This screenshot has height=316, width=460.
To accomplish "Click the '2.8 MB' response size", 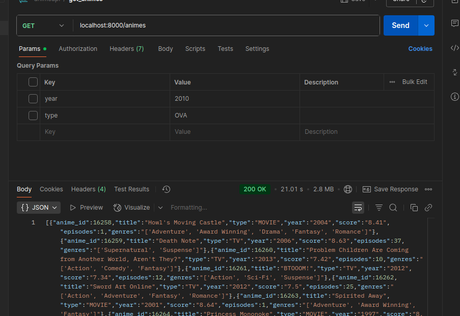I will (323, 189).
